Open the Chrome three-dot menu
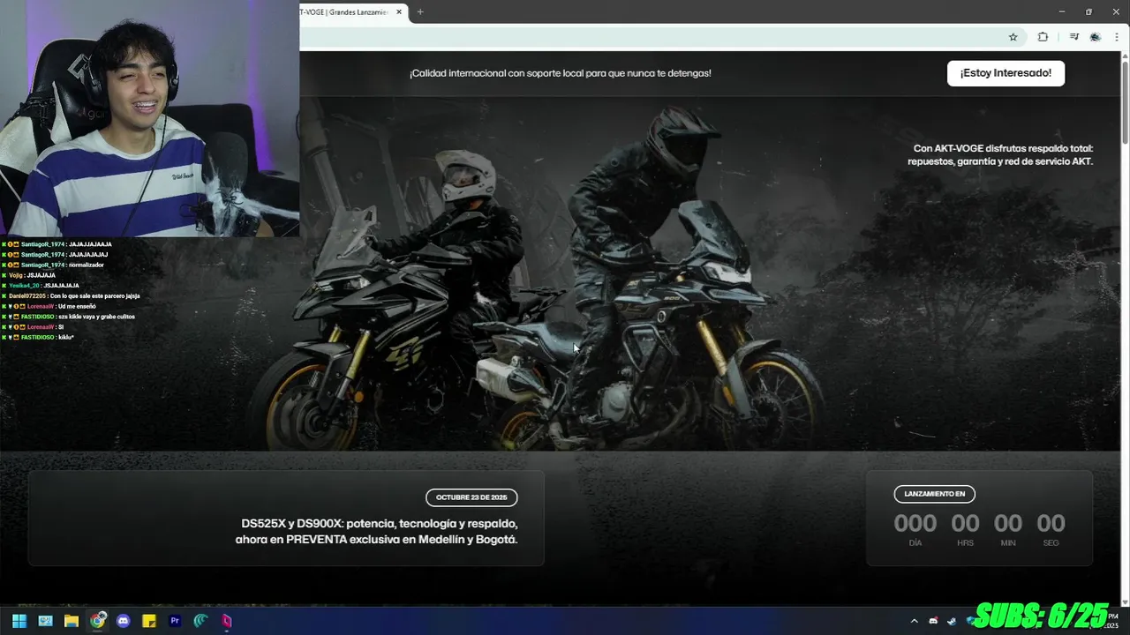 pos(1117,37)
